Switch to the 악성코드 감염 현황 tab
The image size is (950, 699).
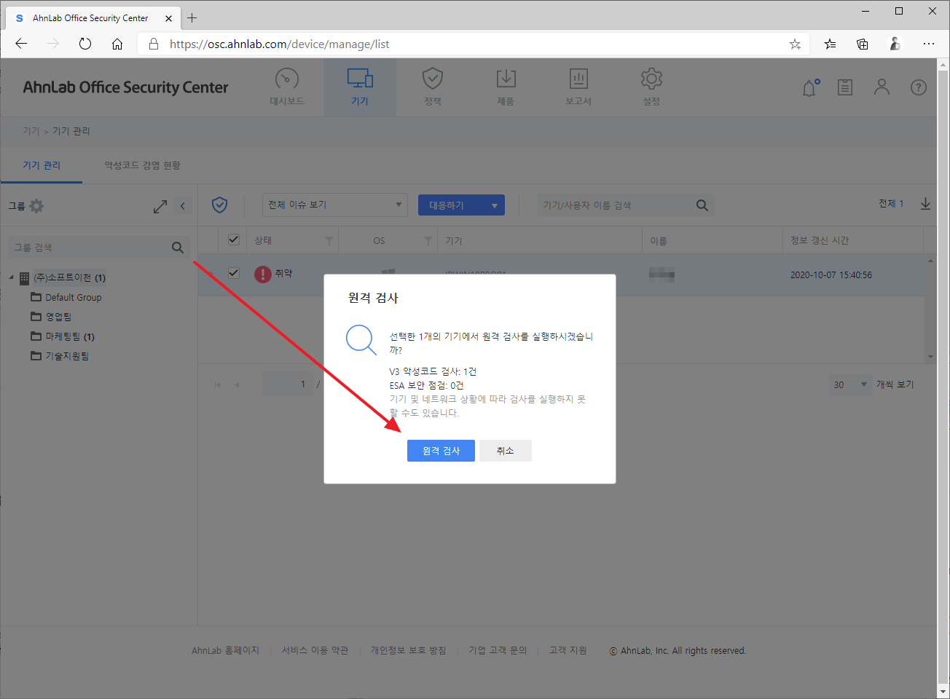point(142,165)
